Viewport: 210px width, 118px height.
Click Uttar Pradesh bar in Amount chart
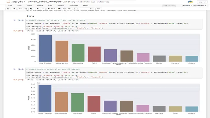[45, 98]
